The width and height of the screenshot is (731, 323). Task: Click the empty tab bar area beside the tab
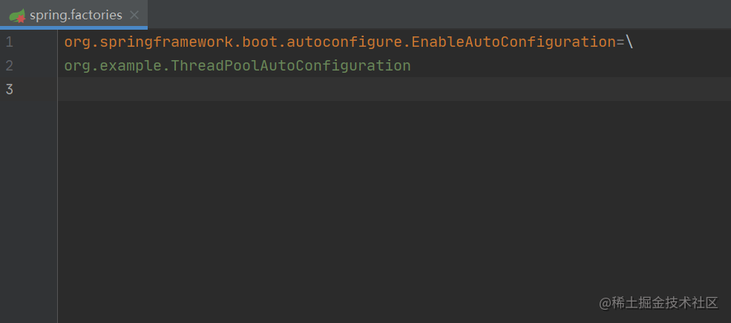click(x=445, y=15)
